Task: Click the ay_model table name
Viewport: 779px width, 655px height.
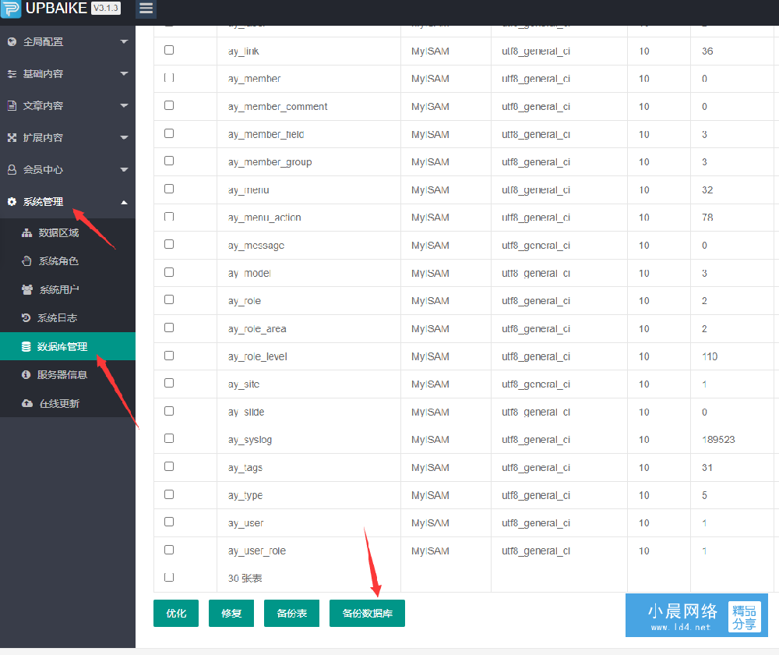Action: coord(249,274)
